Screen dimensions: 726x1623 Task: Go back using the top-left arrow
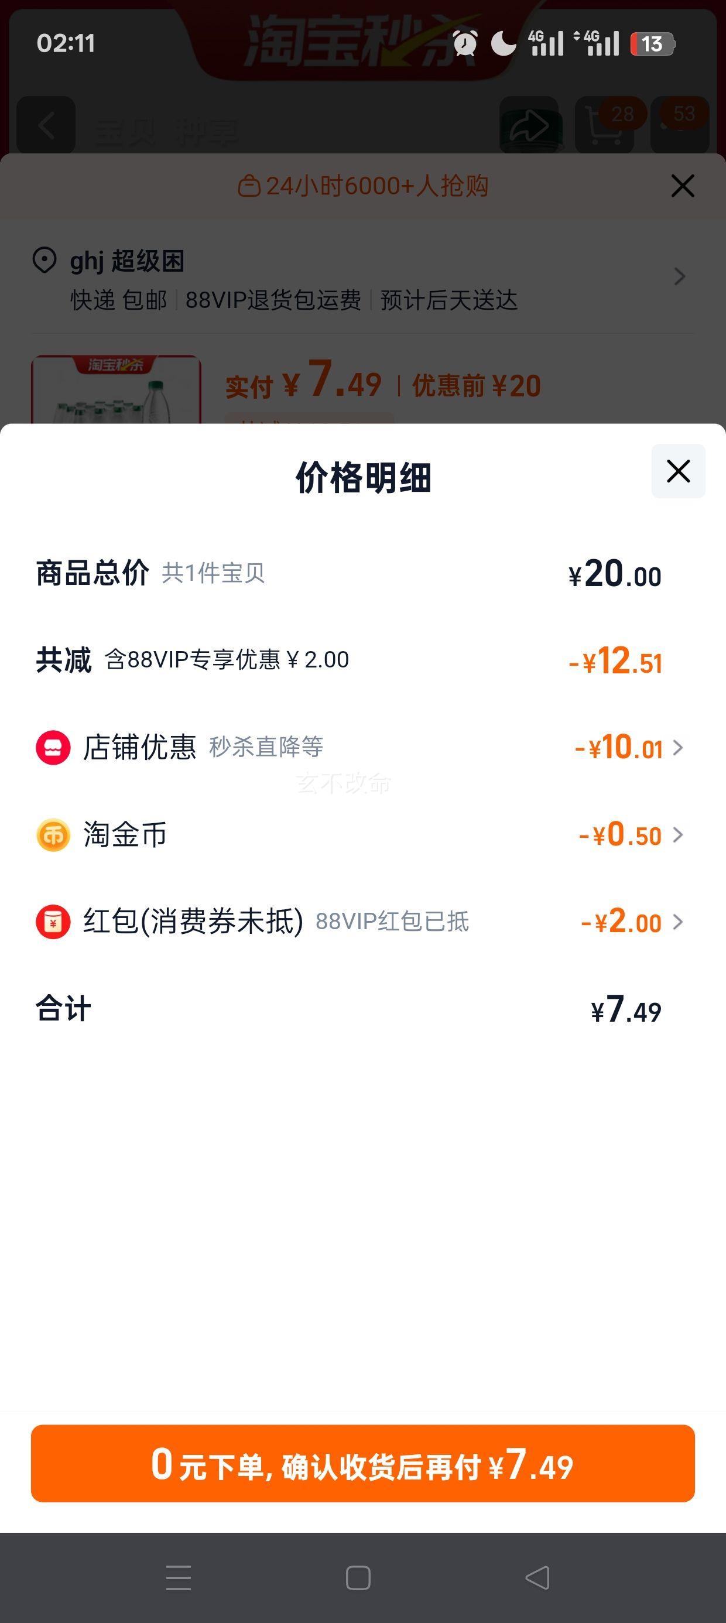[x=46, y=125]
